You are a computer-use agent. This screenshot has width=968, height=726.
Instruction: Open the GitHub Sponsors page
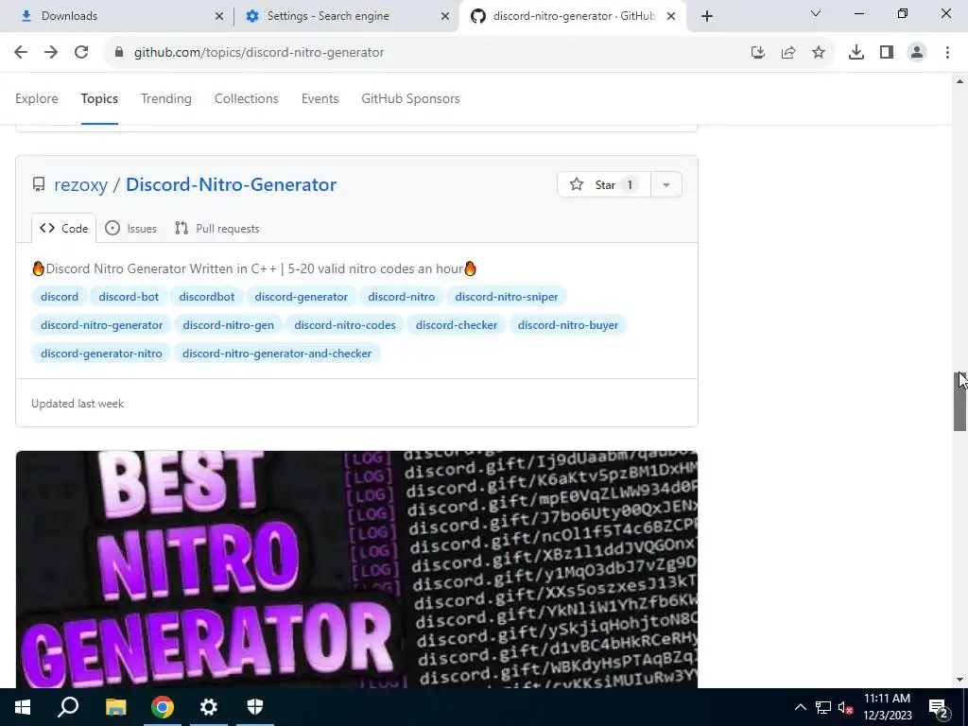(x=410, y=98)
